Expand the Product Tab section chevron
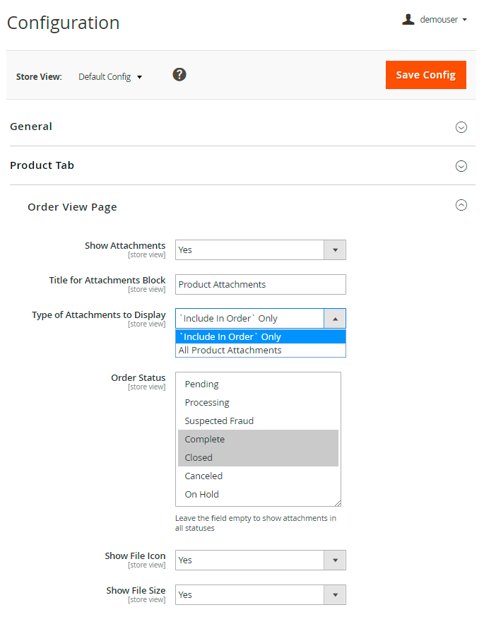 pos(461,166)
